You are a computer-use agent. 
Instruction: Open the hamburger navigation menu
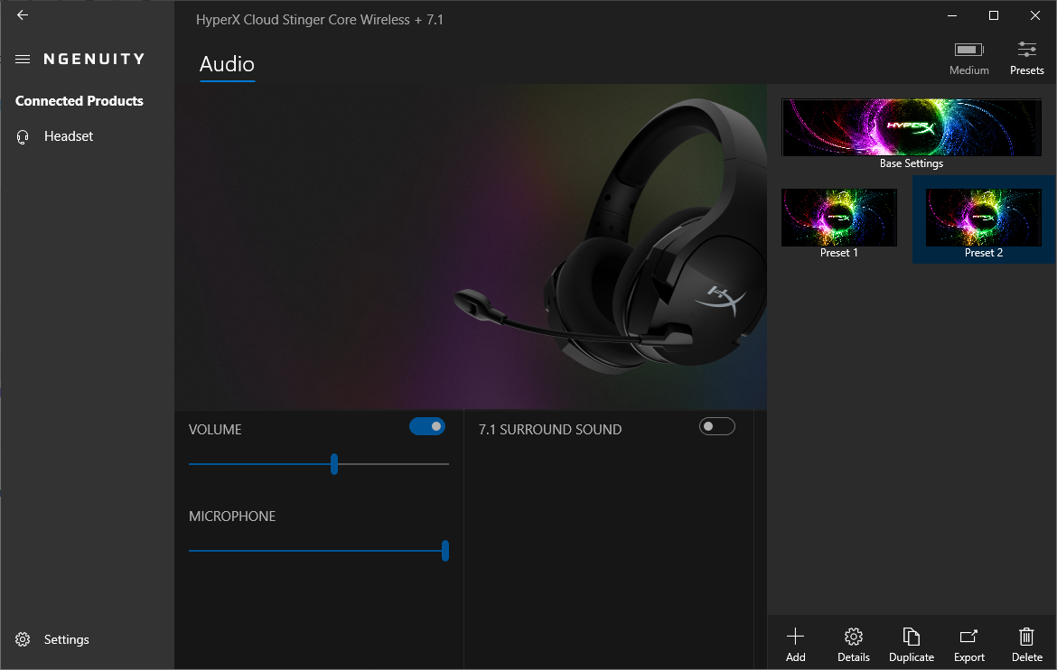(x=23, y=60)
